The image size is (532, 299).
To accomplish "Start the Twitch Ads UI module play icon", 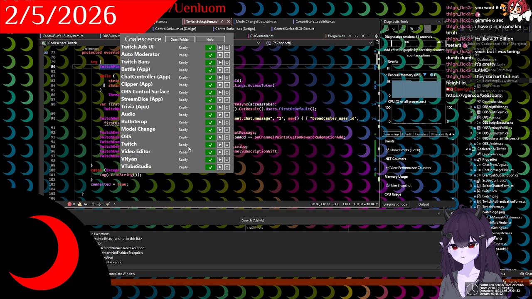I will pos(220,48).
